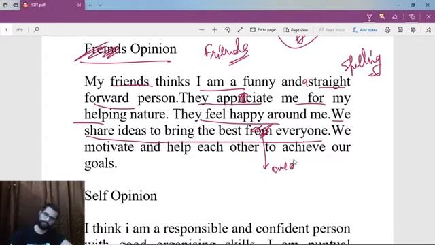Print the PDF document
The width and height of the screenshot is (435, 245).
click(387, 30)
